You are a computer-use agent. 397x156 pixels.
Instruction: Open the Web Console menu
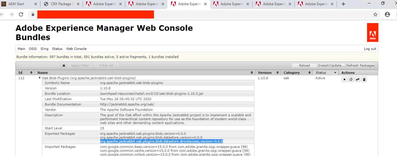tap(76, 49)
